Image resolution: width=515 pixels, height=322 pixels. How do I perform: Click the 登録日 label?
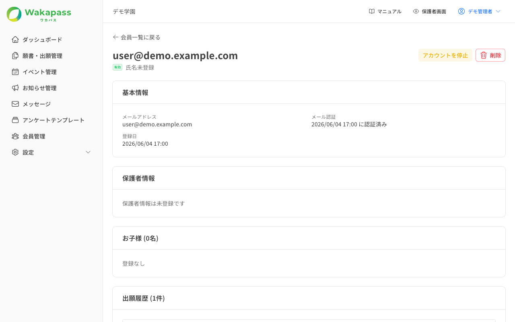click(130, 136)
